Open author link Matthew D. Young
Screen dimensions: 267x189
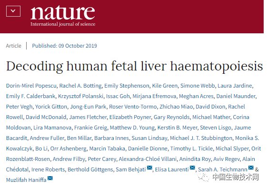(x=132, y=128)
